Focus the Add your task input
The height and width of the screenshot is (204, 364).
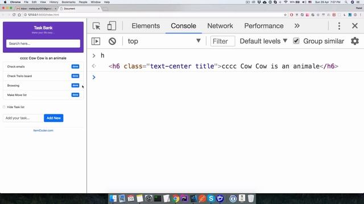click(23, 118)
